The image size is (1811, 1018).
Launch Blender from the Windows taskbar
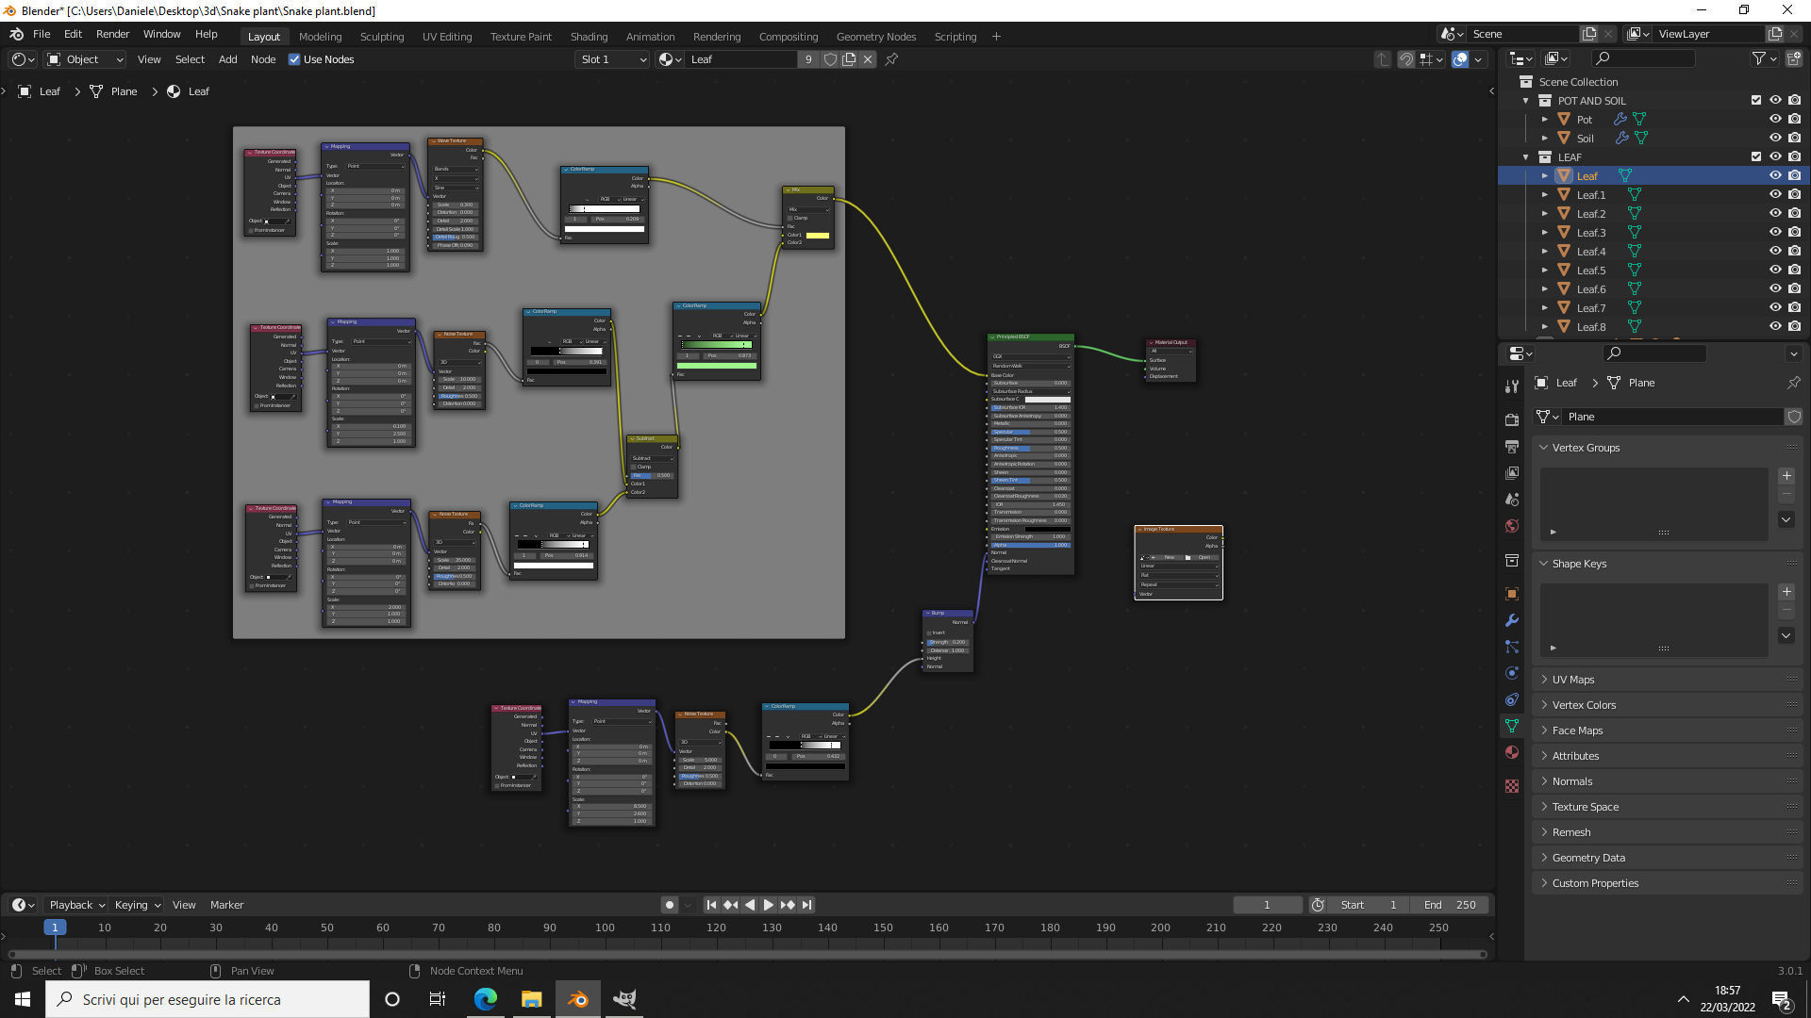pos(578,999)
